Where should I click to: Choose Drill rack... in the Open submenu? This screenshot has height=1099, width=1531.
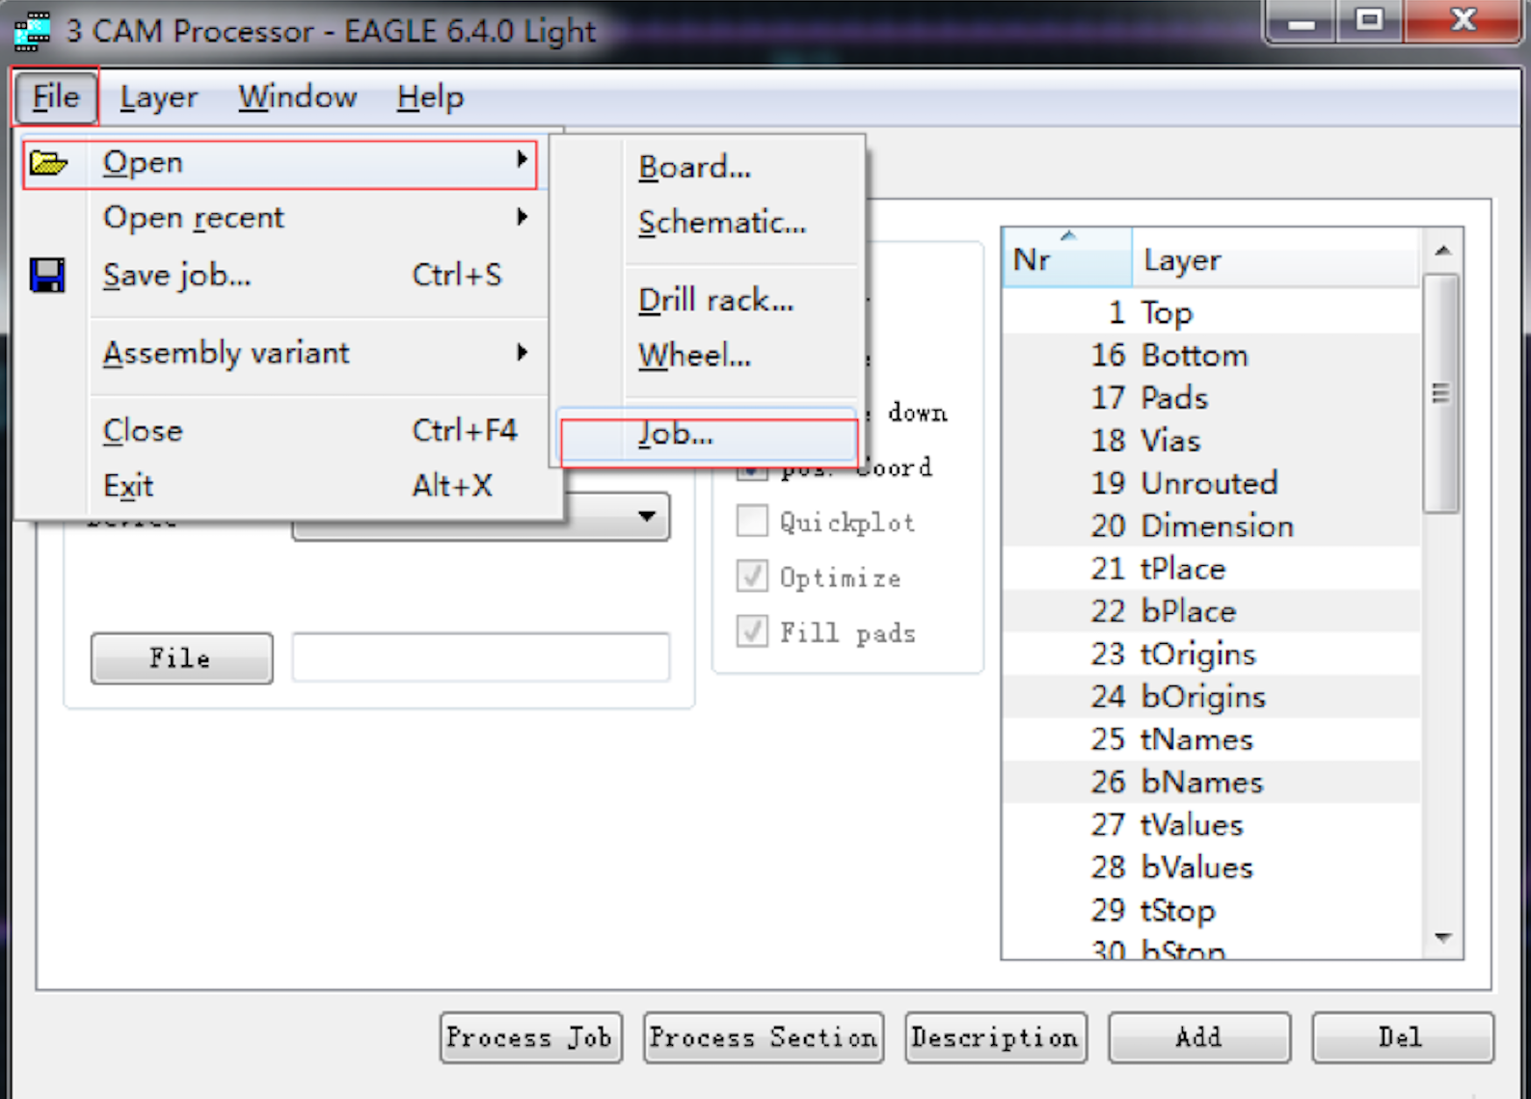[x=709, y=301]
